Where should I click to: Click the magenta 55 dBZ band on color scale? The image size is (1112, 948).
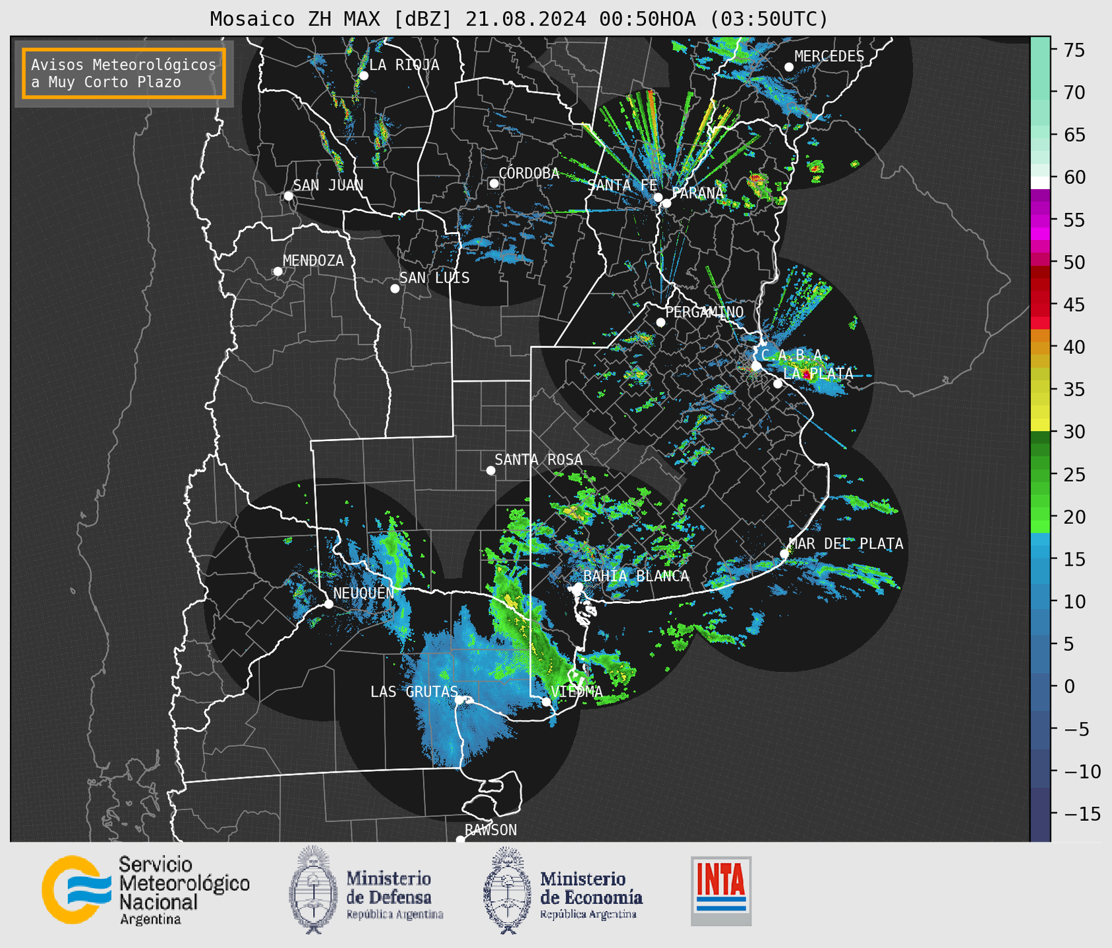1040,220
